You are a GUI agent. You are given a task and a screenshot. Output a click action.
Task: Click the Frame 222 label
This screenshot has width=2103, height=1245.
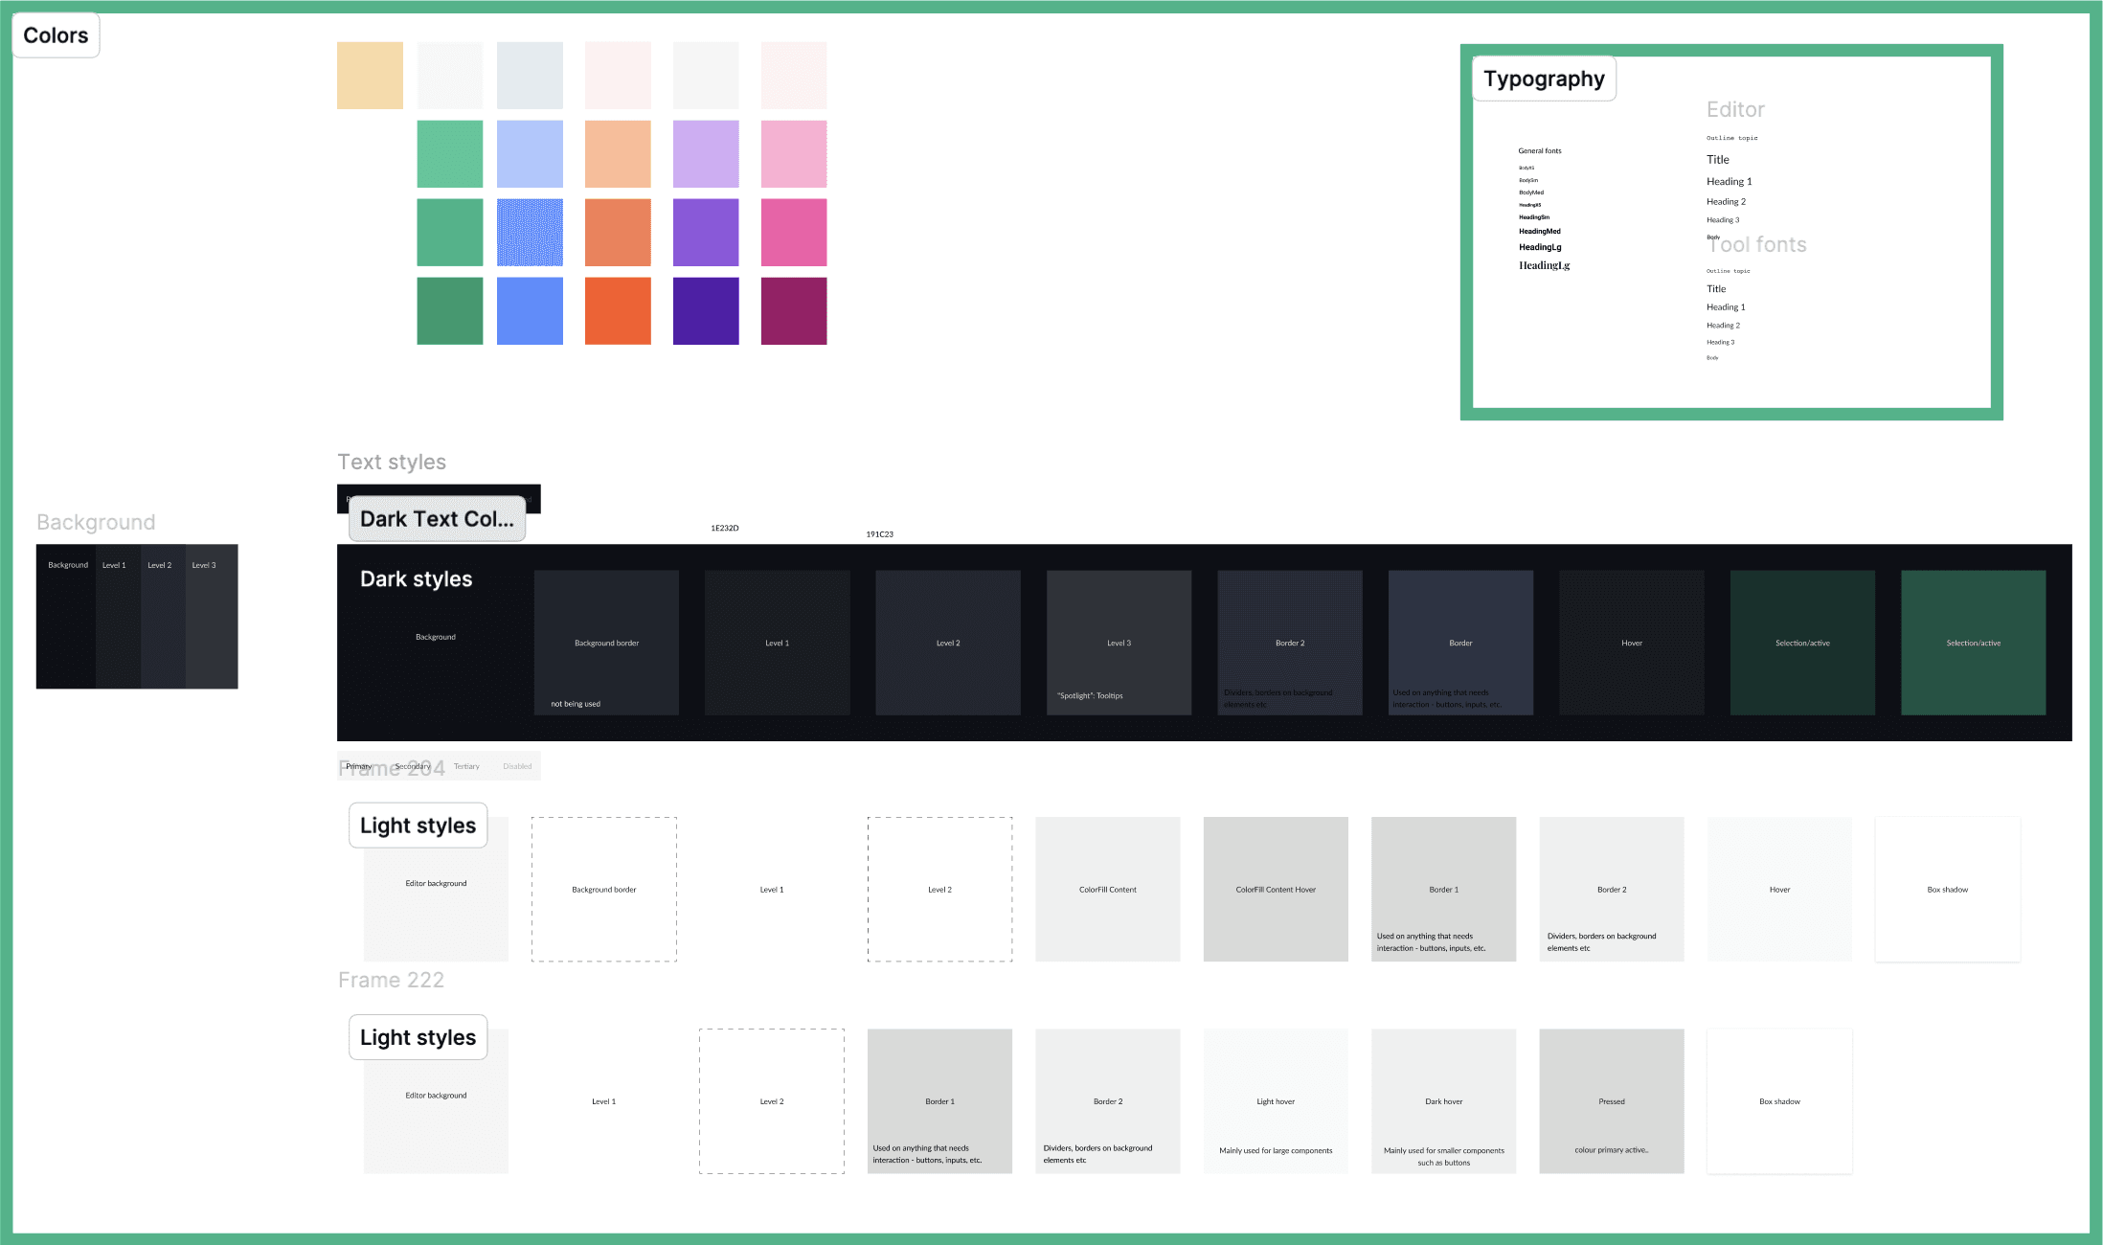[x=391, y=980]
